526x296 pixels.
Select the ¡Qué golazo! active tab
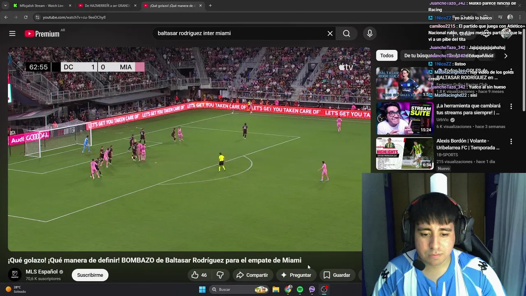click(173, 6)
